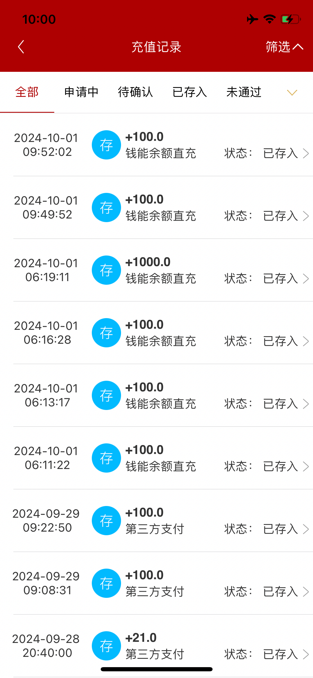Select the 全部 tab

pos(27,92)
